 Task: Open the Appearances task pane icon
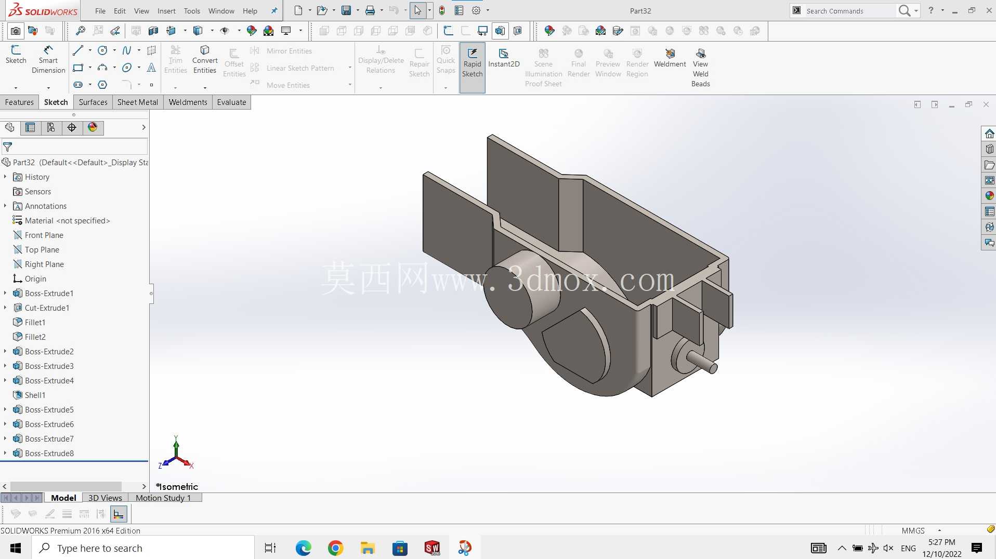click(x=989, y=196)
